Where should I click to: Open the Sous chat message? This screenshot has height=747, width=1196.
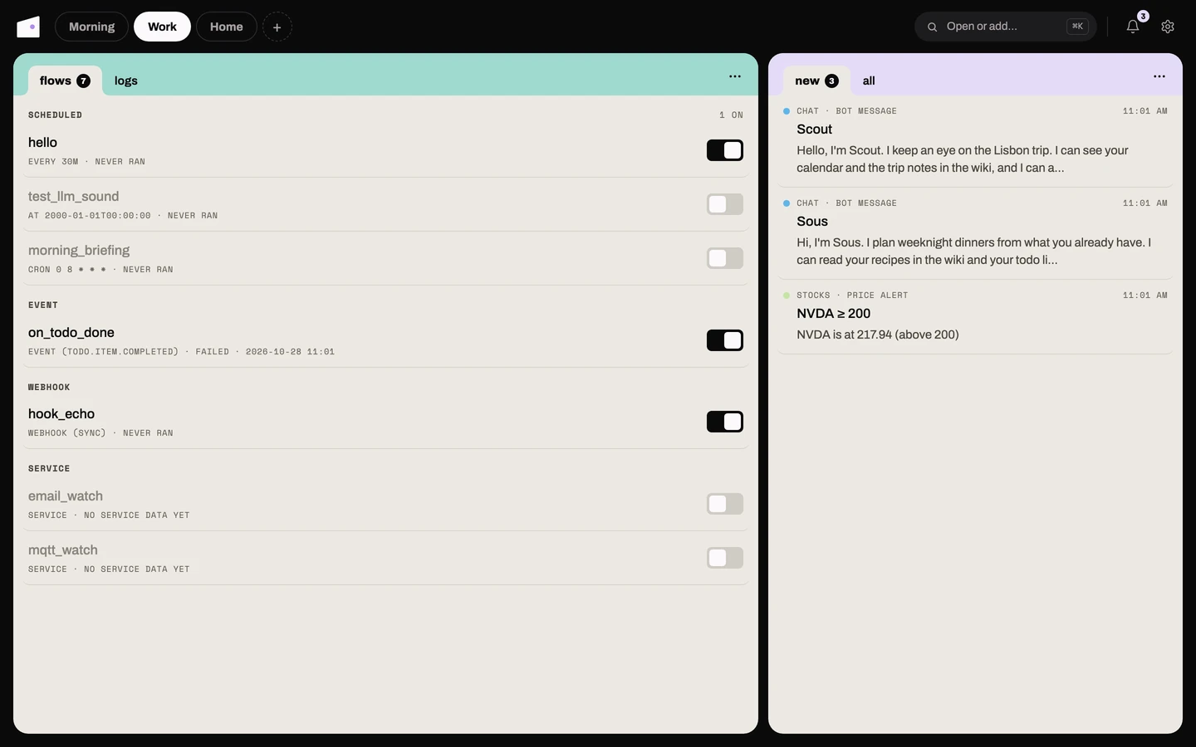click(x=975, y=232)
